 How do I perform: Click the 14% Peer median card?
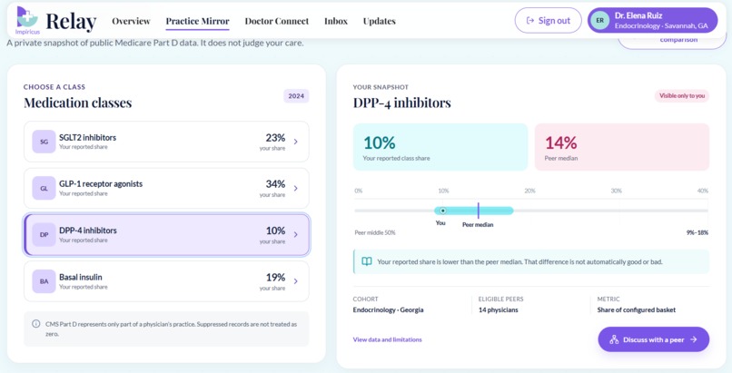point(622,147)
